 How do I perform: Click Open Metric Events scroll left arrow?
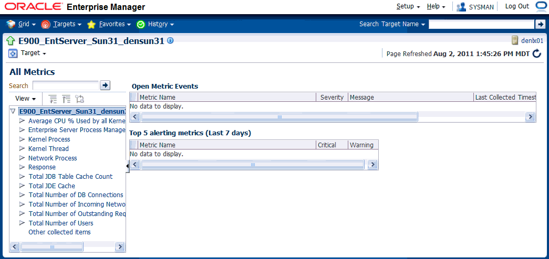(x=135, y=117)
